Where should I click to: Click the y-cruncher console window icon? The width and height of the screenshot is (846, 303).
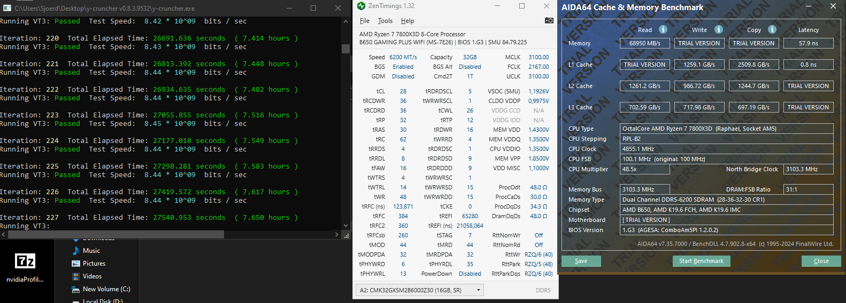click(x=6, y=8)
